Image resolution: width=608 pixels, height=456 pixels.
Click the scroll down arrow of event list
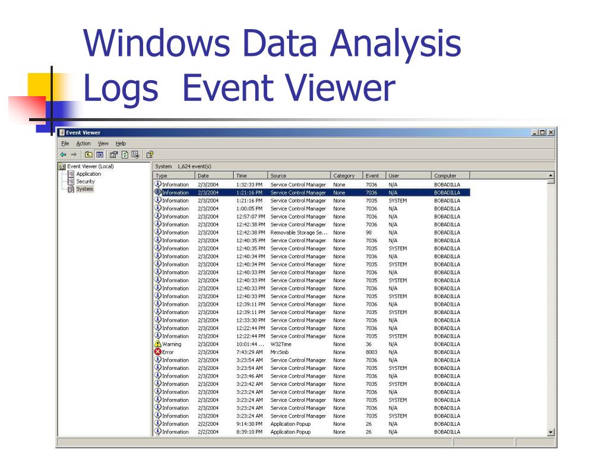coord(550,432)
